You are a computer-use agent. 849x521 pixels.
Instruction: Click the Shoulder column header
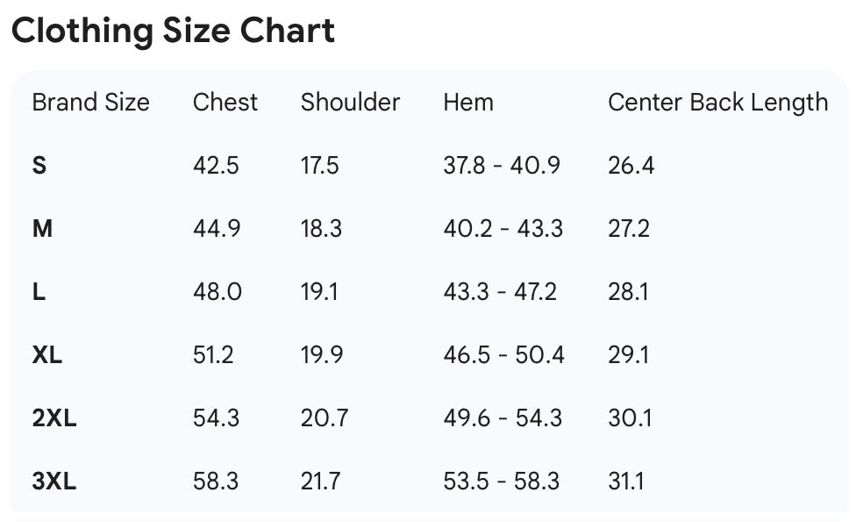coord(350,103)
